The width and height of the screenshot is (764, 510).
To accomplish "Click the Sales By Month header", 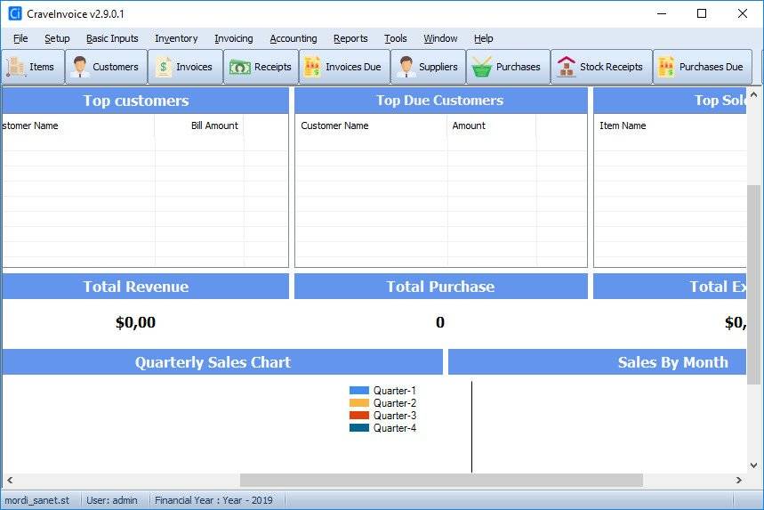I will pos(598,362).
